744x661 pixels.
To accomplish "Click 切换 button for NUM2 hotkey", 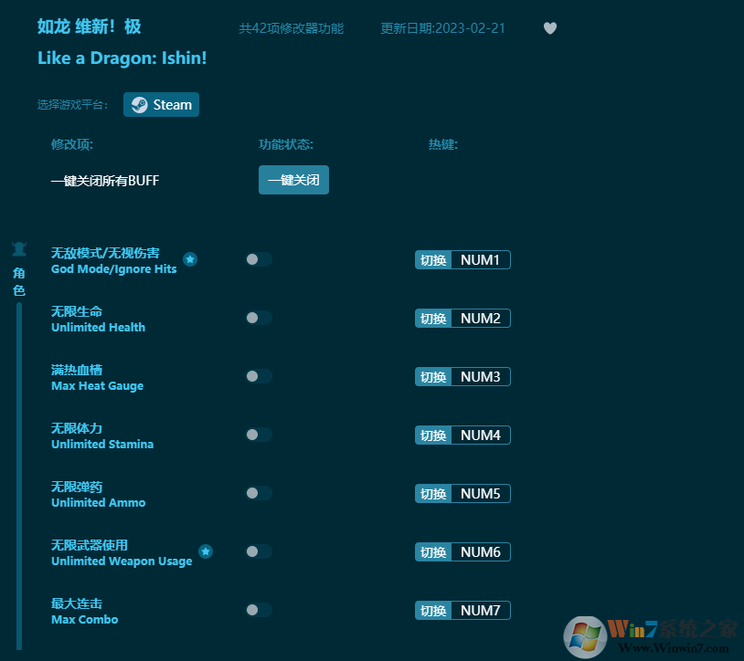I will tap(433, 319).
